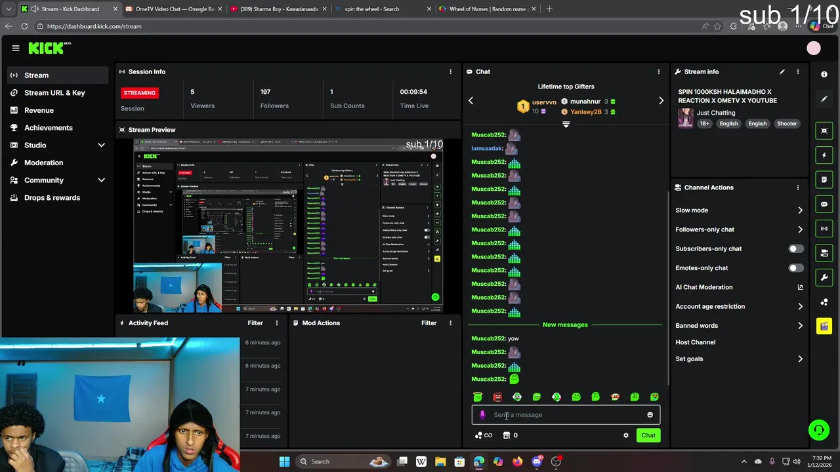Jump to New messages divider
This screenshot has height=472, width=840.
coord(565,325)
